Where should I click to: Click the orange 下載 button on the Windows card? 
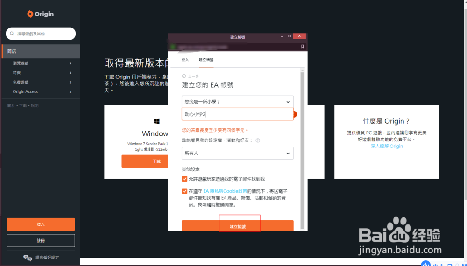(145, 161)
